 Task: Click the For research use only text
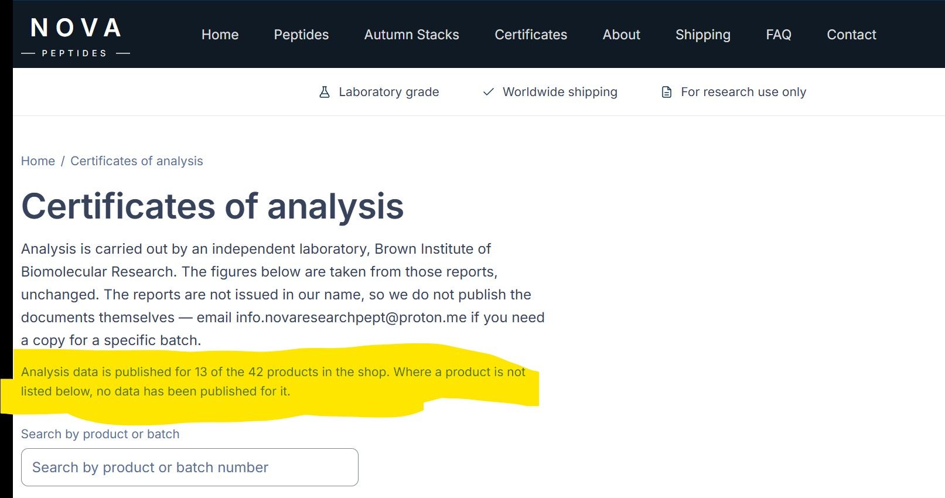pos(743,92)
